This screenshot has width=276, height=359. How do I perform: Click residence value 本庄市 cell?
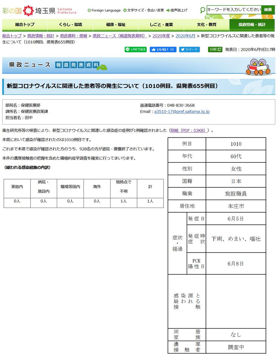(x=236, y=206)
